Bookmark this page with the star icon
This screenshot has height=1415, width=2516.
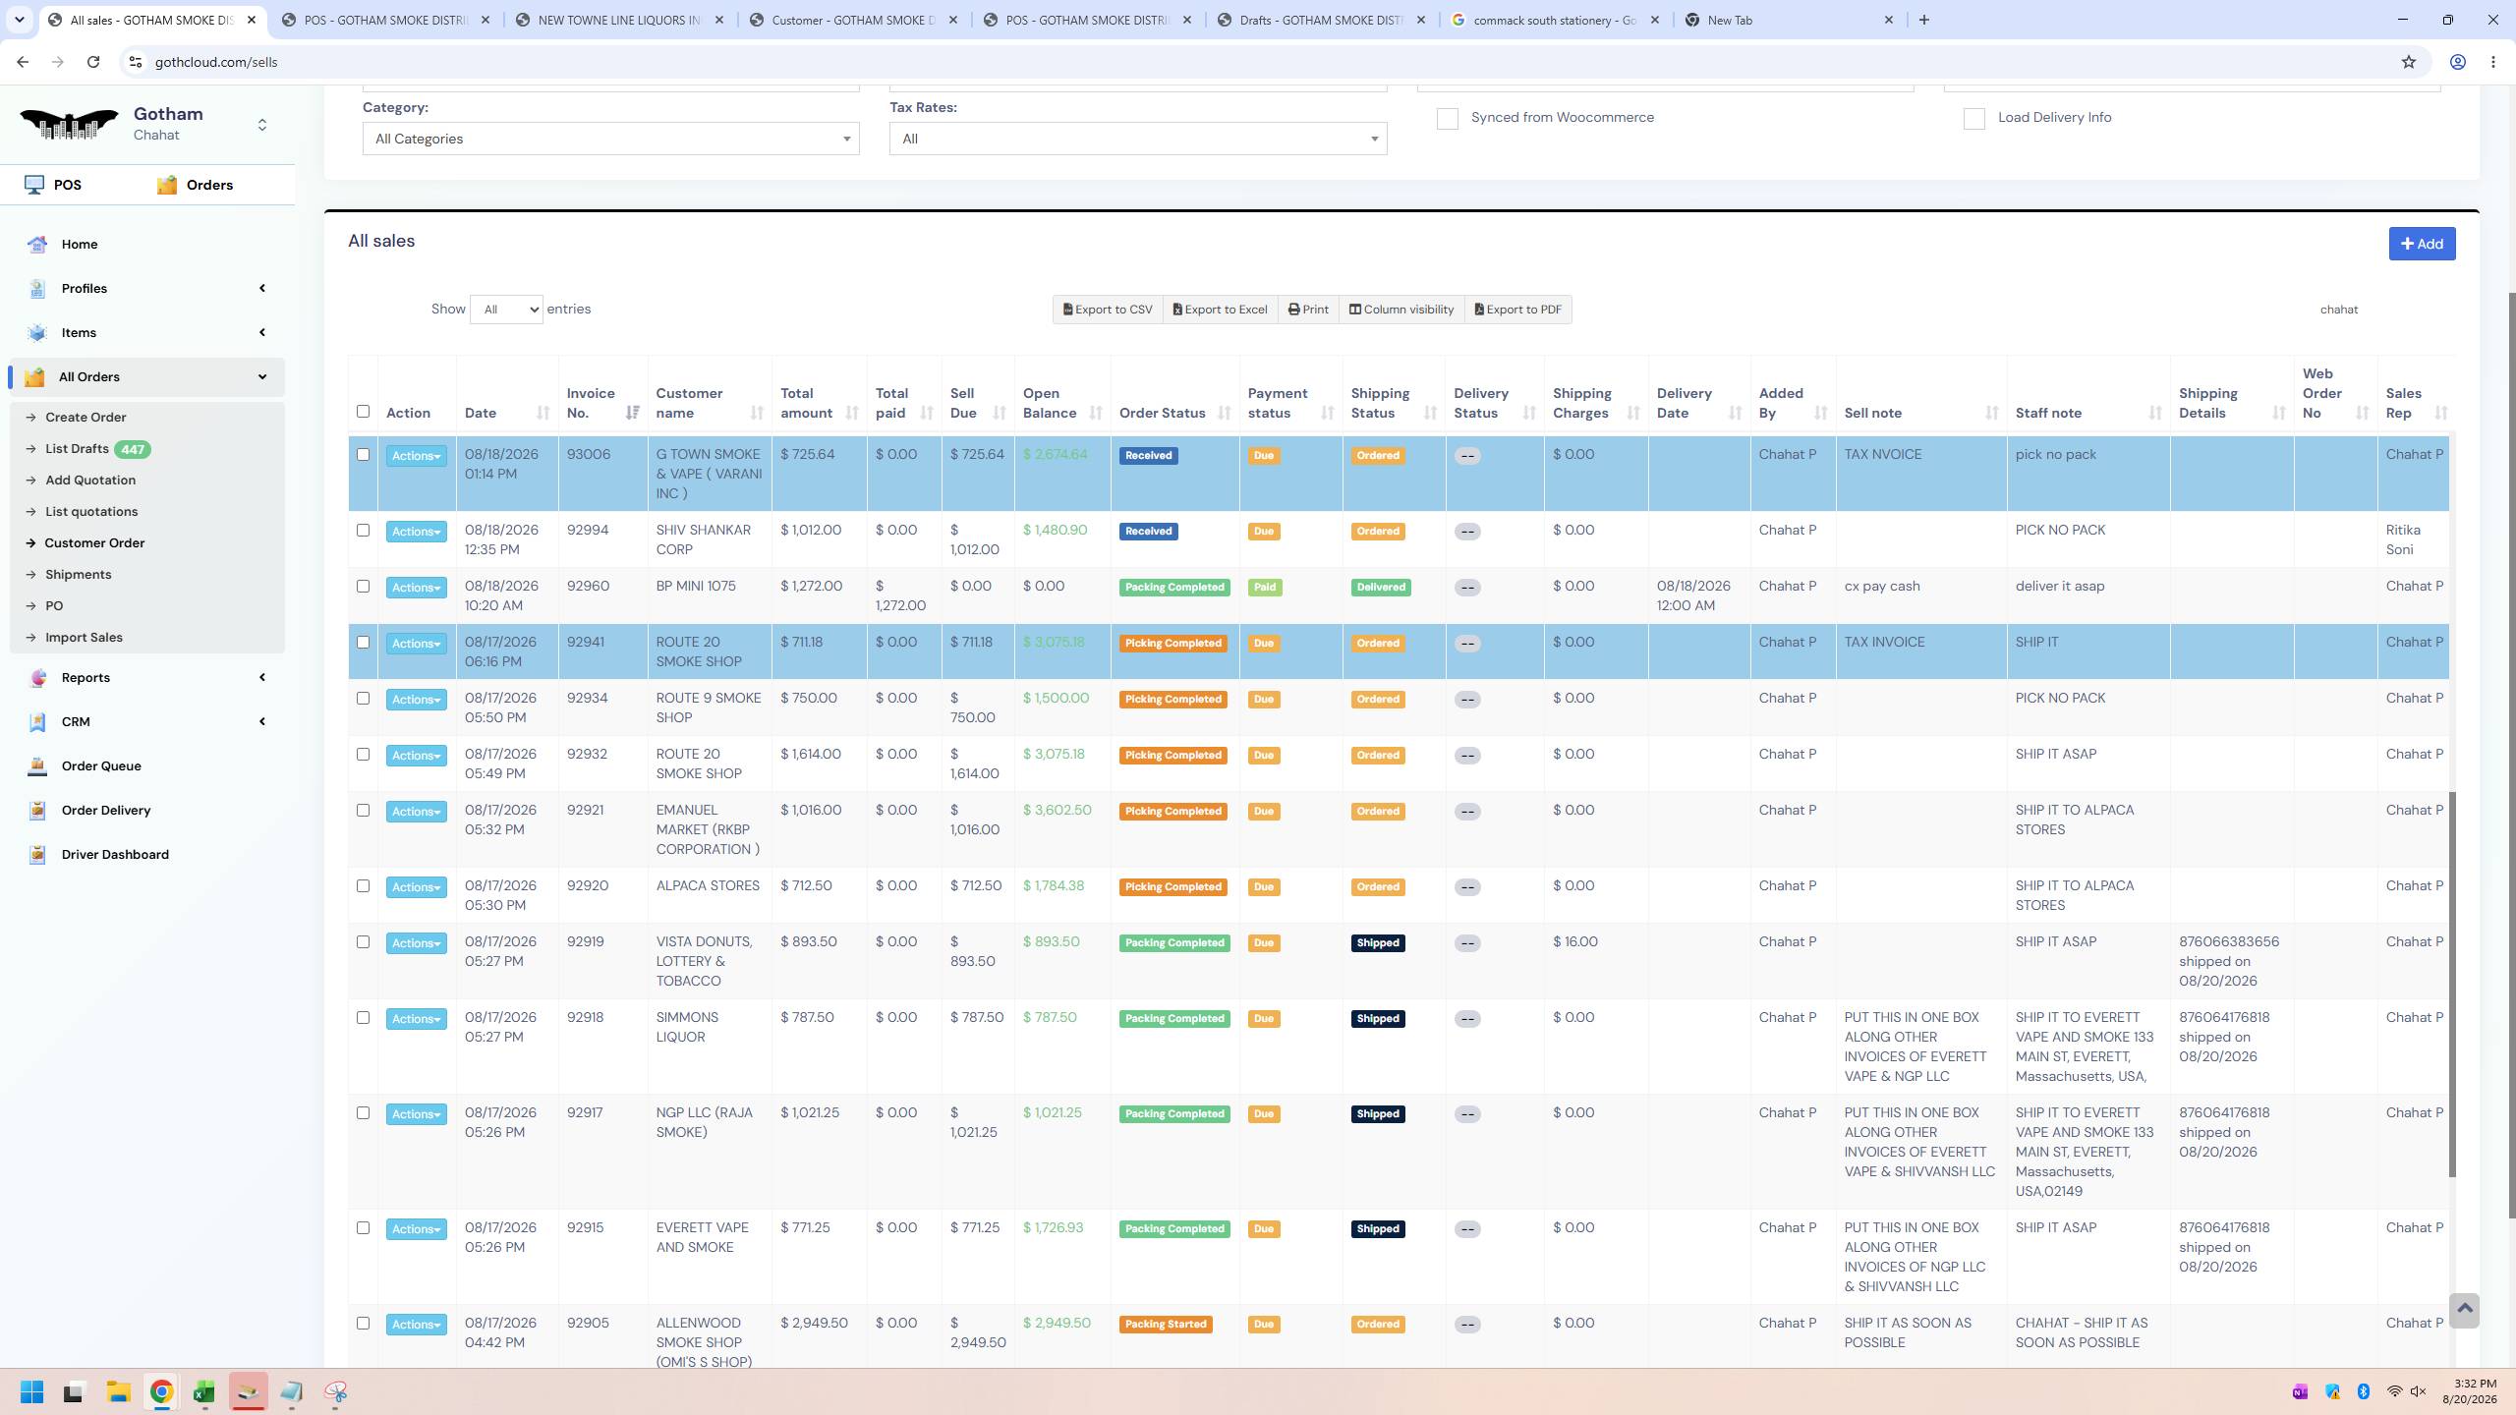2408,62
